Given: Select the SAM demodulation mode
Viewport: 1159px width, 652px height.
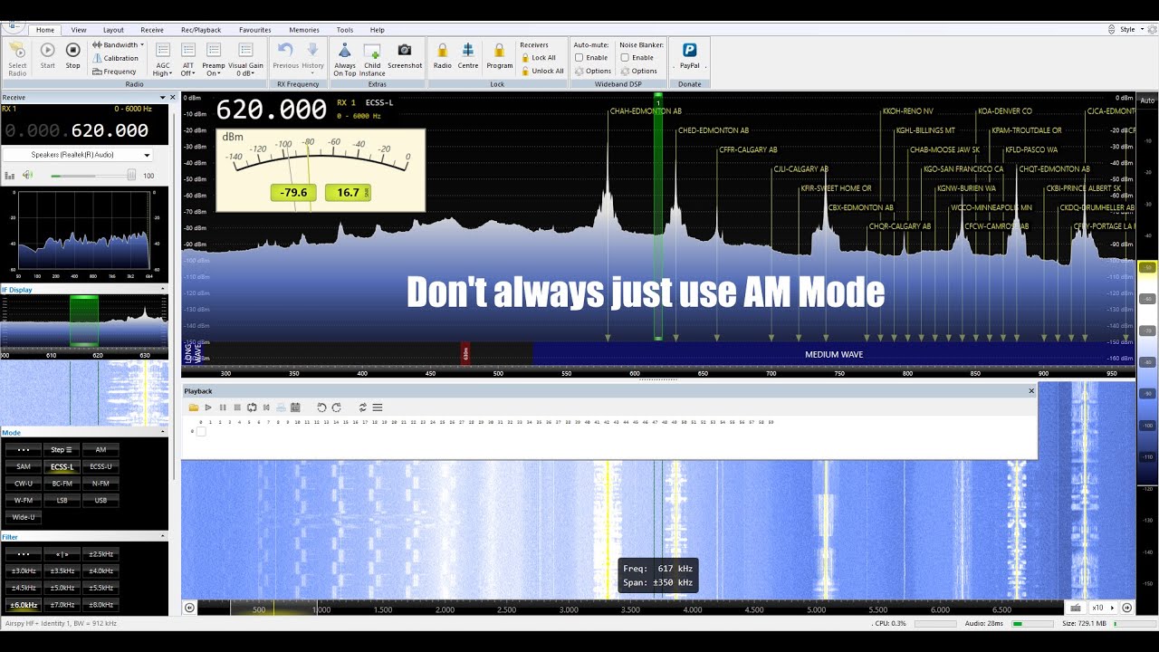Looking at the screenshot, I should click(24, 466).
